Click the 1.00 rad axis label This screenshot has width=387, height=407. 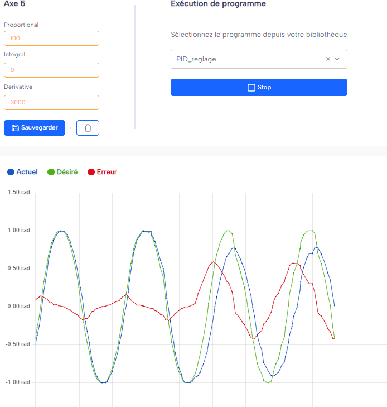[18, 231]
